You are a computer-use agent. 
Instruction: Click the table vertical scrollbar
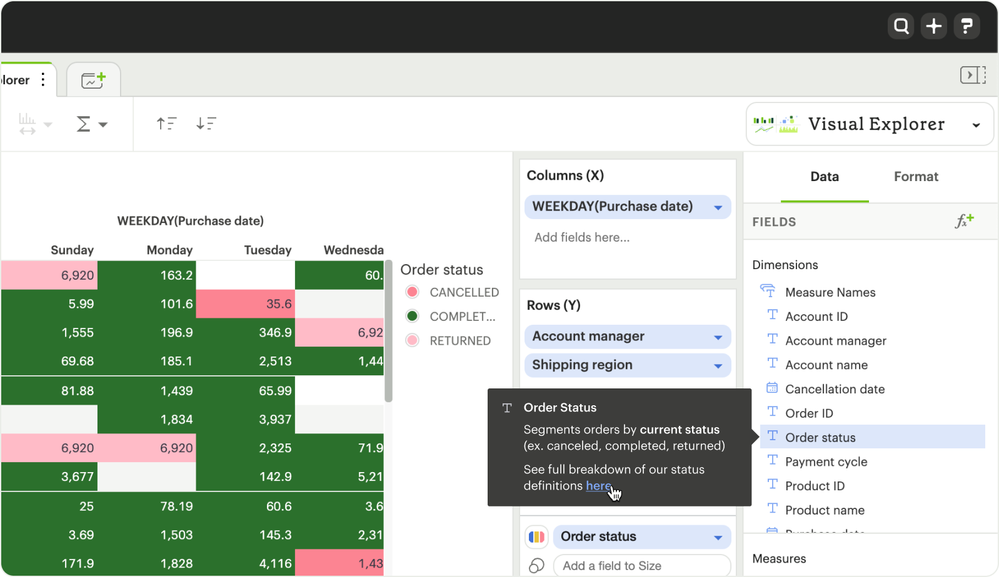pyautogui.click(x=388, y=331)
